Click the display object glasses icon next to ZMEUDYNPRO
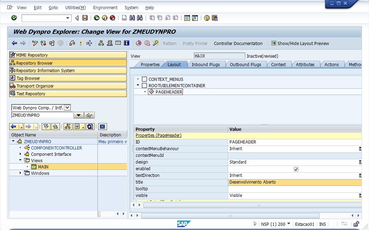Viewport: 369px width, 230px height. pyautogui.click(x=89, y=115)
